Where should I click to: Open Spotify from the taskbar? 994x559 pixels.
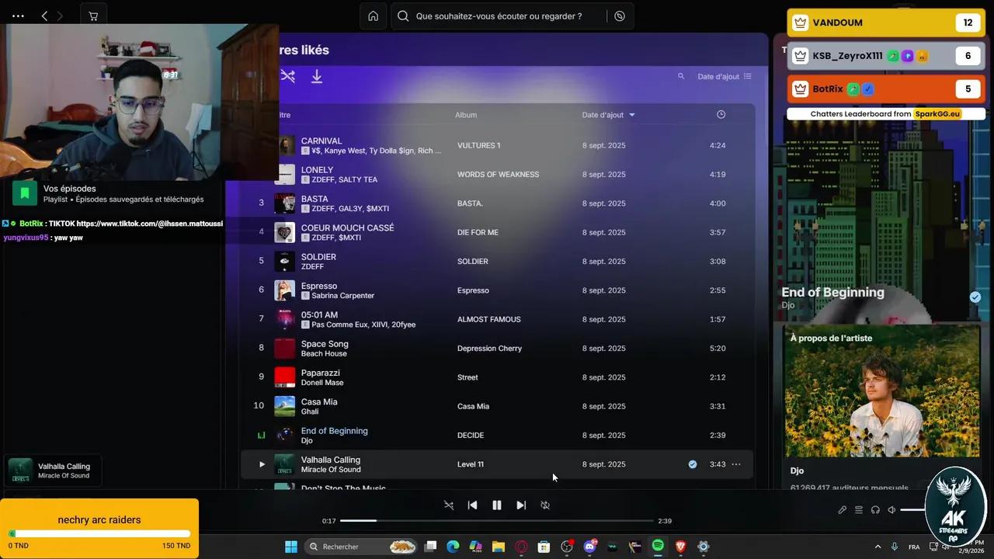(658, 547)
